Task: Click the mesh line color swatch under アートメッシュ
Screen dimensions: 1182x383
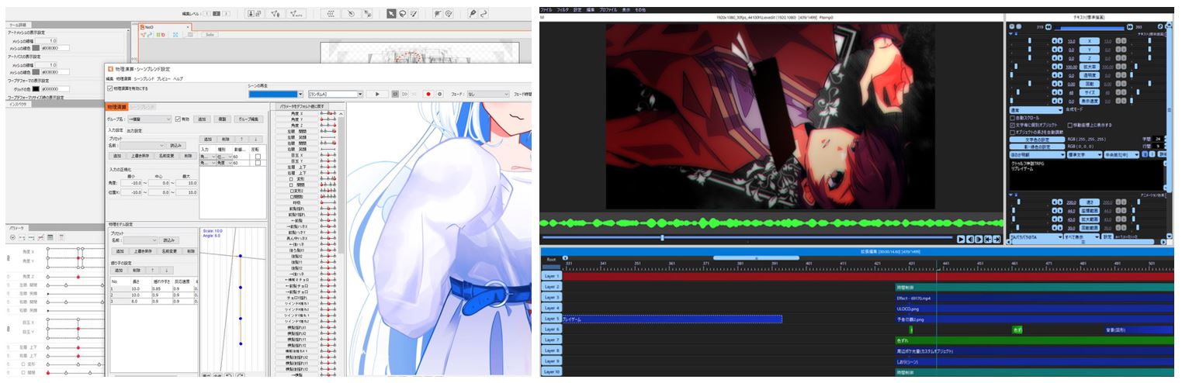Action: click(36, 48)
